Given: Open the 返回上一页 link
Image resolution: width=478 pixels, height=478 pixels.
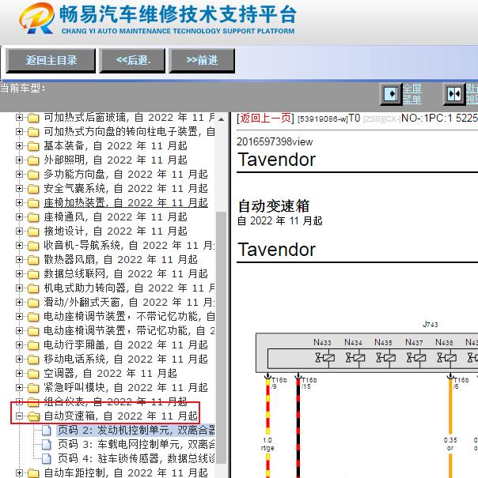Looking at the screenshot, I should point(265,118).
